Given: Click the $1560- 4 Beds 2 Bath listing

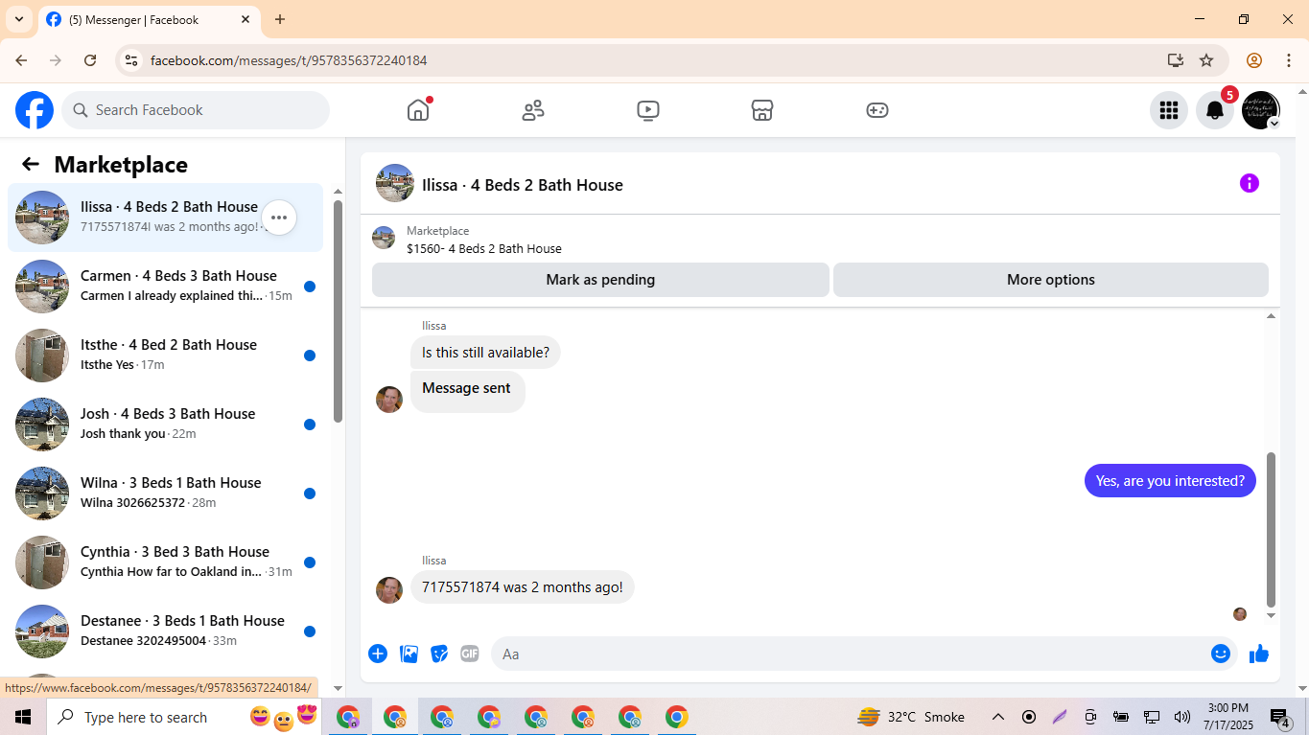Looking at the screenshot, I should pos(484,248).
